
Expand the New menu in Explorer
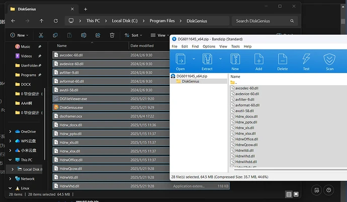(21, 35)
